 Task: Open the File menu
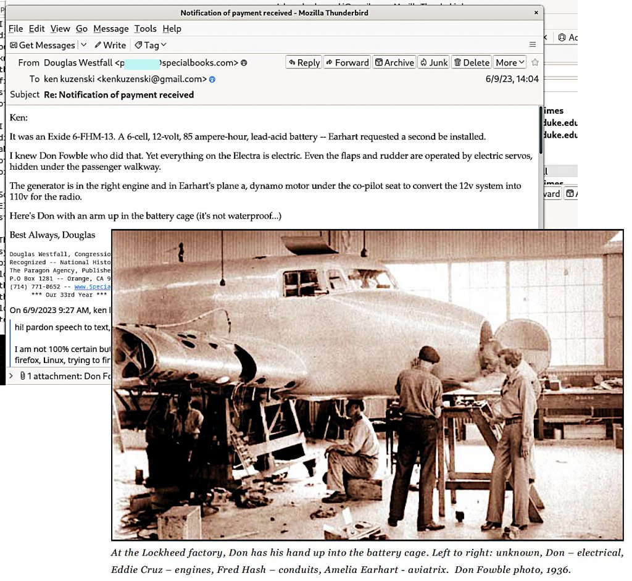[15, 28]
